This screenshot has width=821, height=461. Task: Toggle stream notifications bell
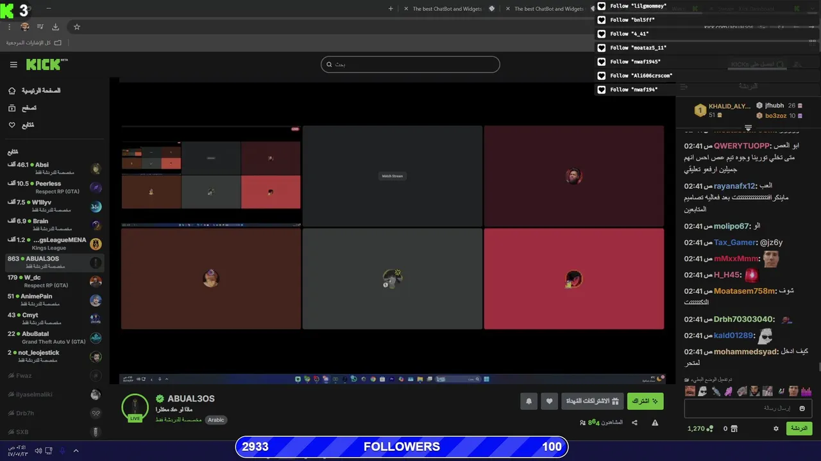point(529,401)
